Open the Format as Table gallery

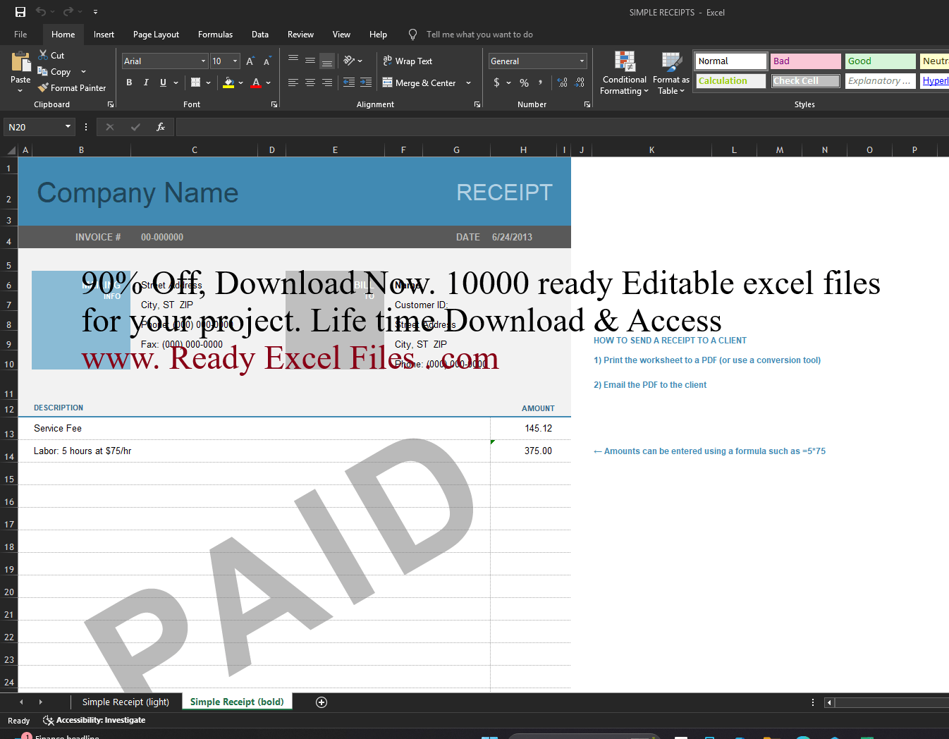point(671,73)
